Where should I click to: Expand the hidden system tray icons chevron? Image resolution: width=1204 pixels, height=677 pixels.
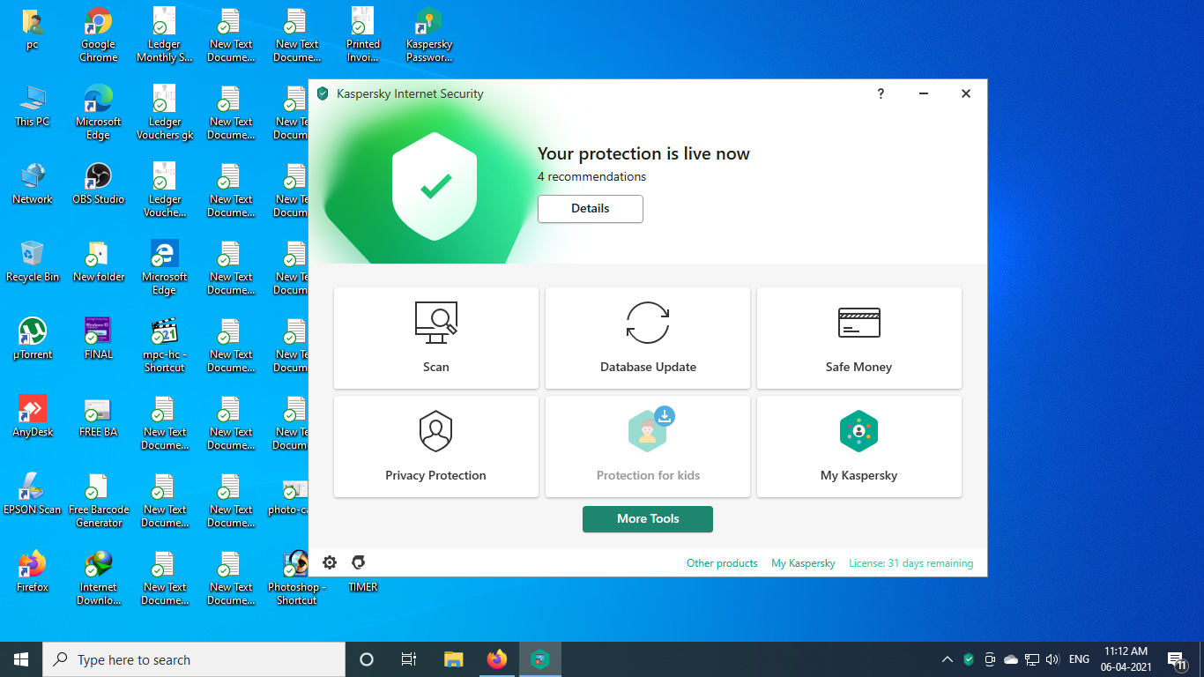click(x=948, y=659)
